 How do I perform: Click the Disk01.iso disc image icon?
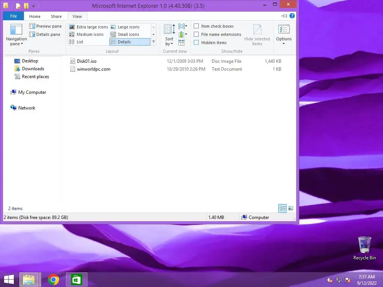73,61
